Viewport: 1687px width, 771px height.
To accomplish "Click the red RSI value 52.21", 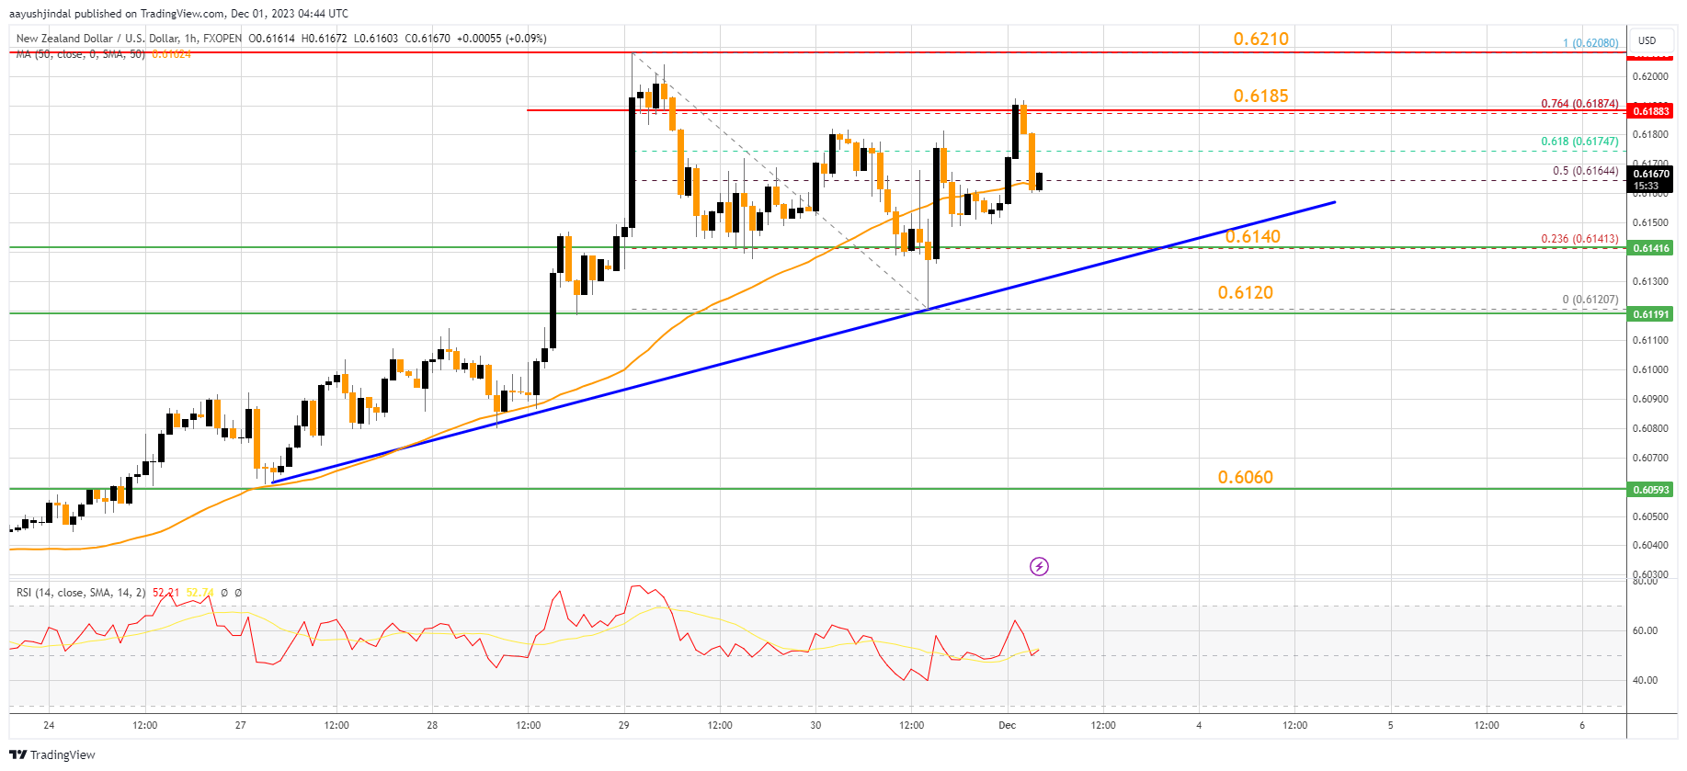I will (166, 593).
